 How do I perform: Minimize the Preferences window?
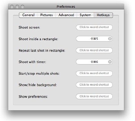pos(17,7)
